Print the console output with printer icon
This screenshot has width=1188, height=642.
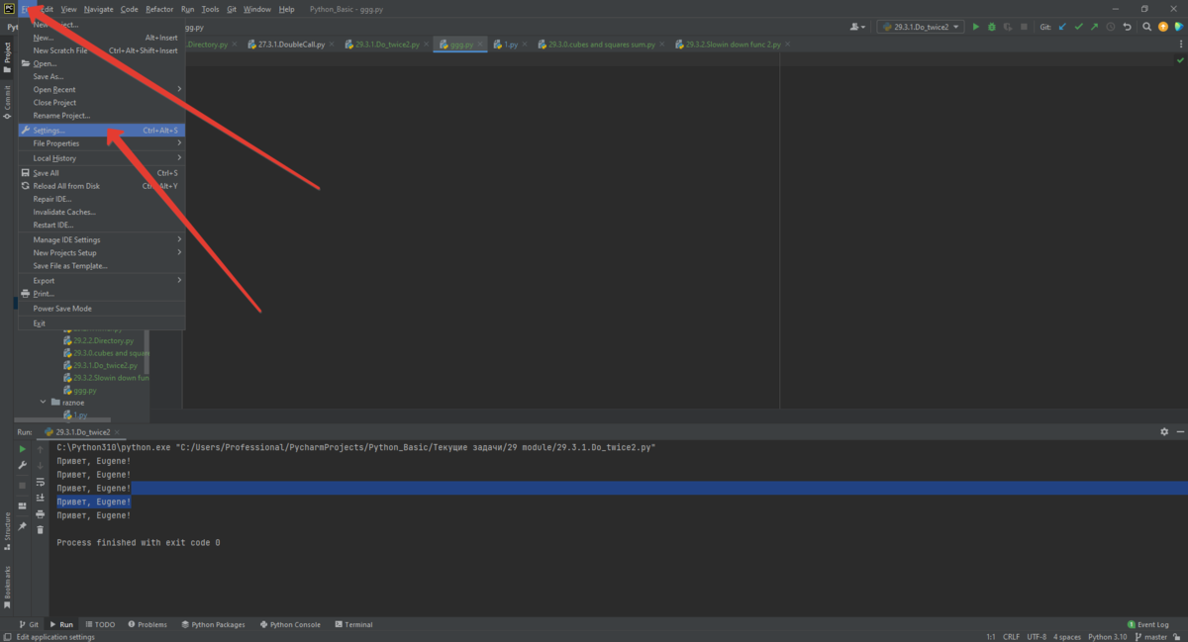pos(41,514)
